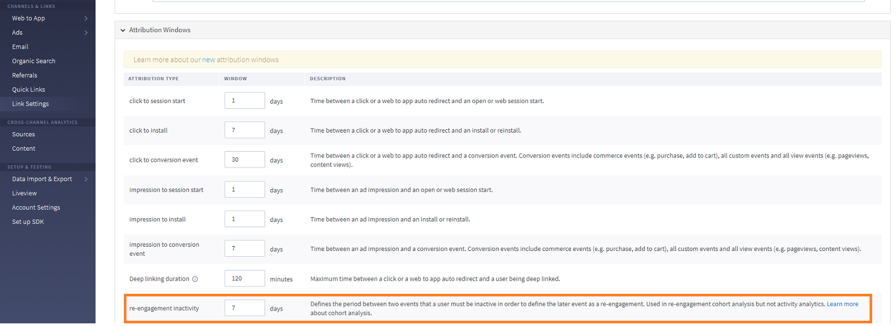Image resolution: width=896 pixels, height=326 pixels.
Task: Select 'impression to install' label
Action: coord(157,220)
